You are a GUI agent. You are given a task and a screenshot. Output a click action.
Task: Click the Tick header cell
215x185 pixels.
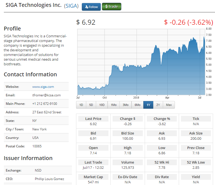click(x=196, y=119)
